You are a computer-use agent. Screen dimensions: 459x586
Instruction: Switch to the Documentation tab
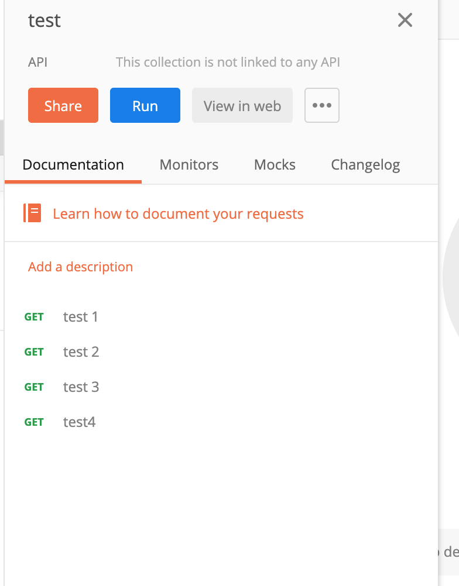[73, 165]
